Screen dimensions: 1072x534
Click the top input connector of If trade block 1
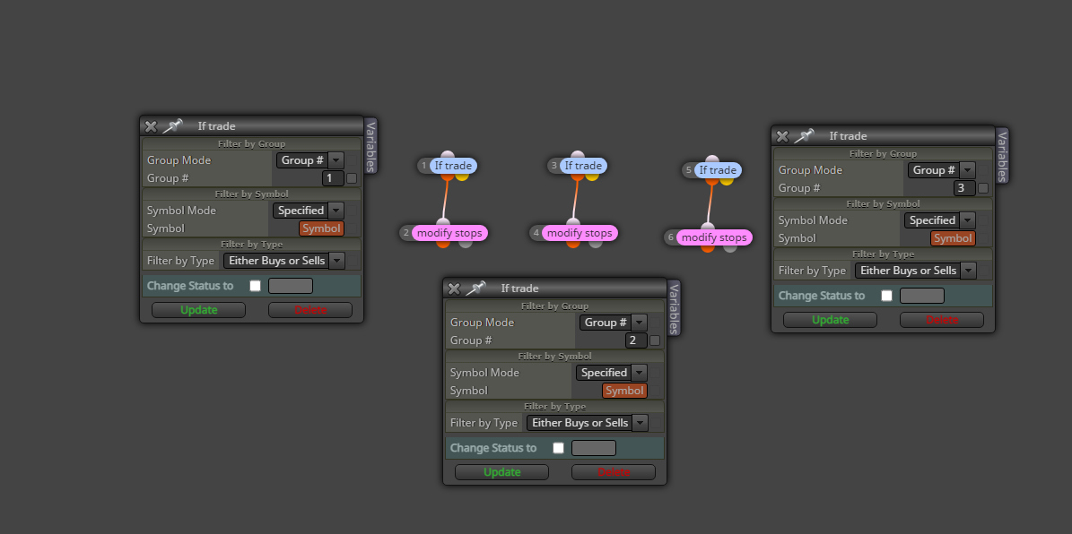click(x=447, y=155)
